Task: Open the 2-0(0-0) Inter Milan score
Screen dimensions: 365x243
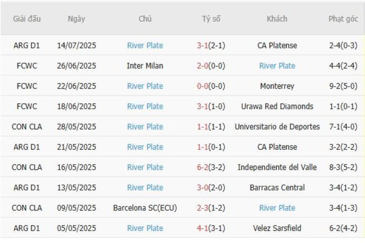Action: click(211, 66)
